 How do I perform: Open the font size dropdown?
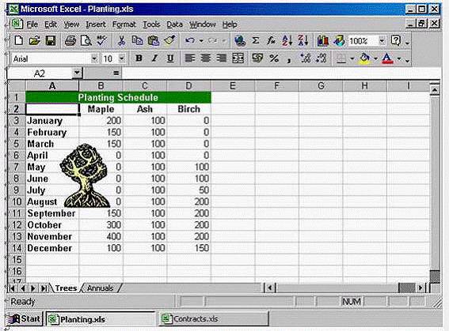tap(122, 58)
